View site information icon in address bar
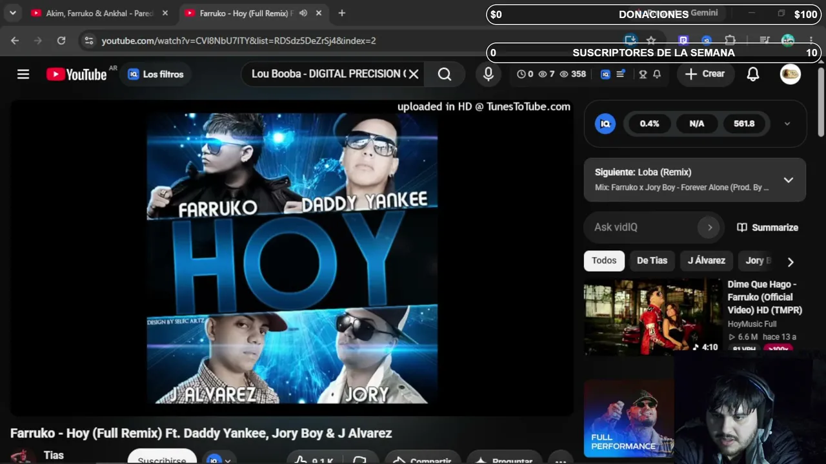Image resolution: width=826 pixels, height=464 pixels. (89, 41)
